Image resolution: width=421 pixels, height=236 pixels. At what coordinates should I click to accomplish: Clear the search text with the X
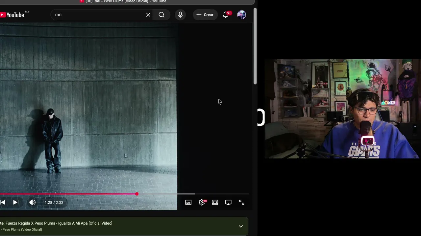point(148,15)
